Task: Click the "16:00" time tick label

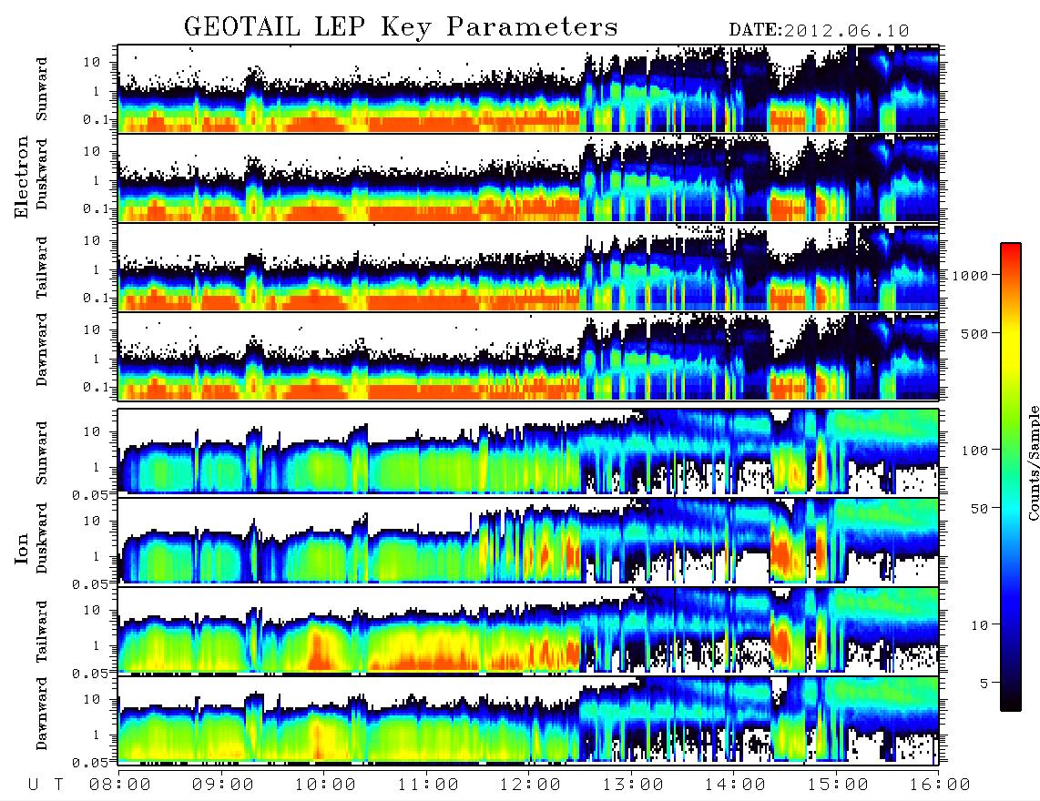Action: (x=939, y=785)
